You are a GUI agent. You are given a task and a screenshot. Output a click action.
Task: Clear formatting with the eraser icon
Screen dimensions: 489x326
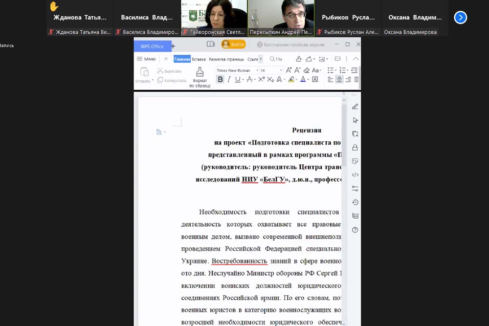tap(307, 70)
